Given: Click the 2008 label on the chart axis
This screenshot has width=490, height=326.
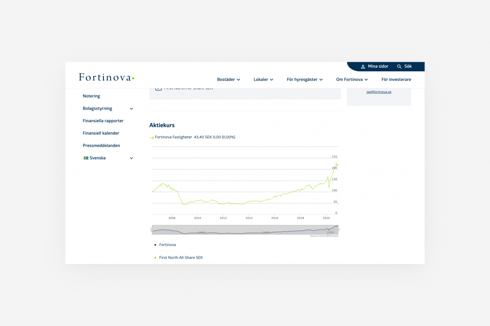Looking at the screenshot, I should click(172, 218).
